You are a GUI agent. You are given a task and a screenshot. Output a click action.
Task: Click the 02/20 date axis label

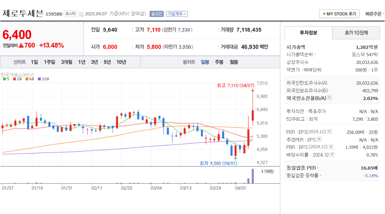[x=127, y=188]
